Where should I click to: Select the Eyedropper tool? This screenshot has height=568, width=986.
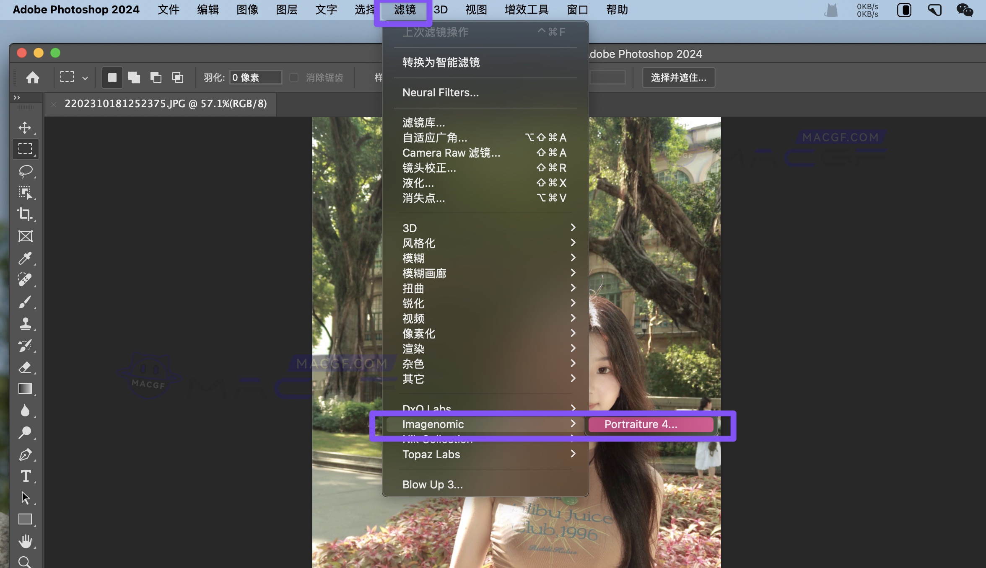(26, 258)
